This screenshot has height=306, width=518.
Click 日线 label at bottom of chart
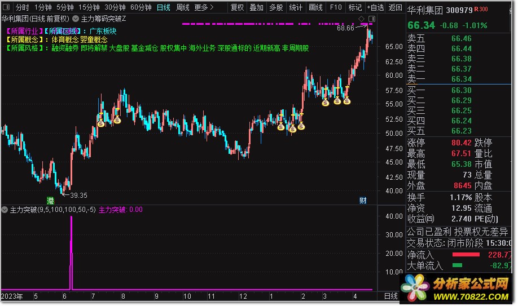point(391,296)
